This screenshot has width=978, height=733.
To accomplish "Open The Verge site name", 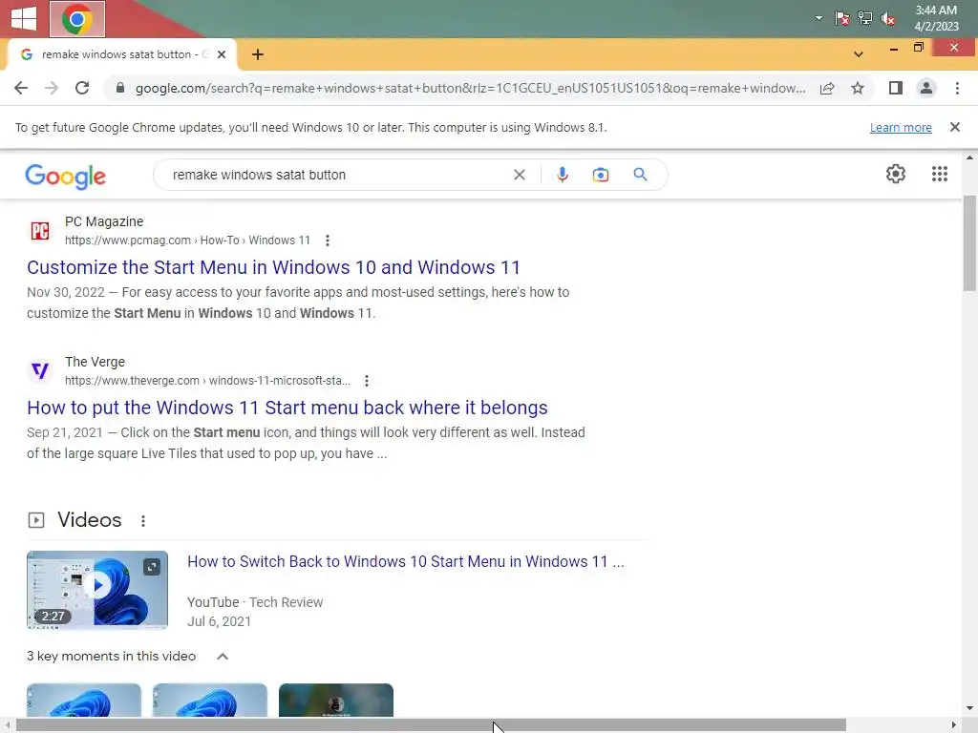I will pos(95,362).
